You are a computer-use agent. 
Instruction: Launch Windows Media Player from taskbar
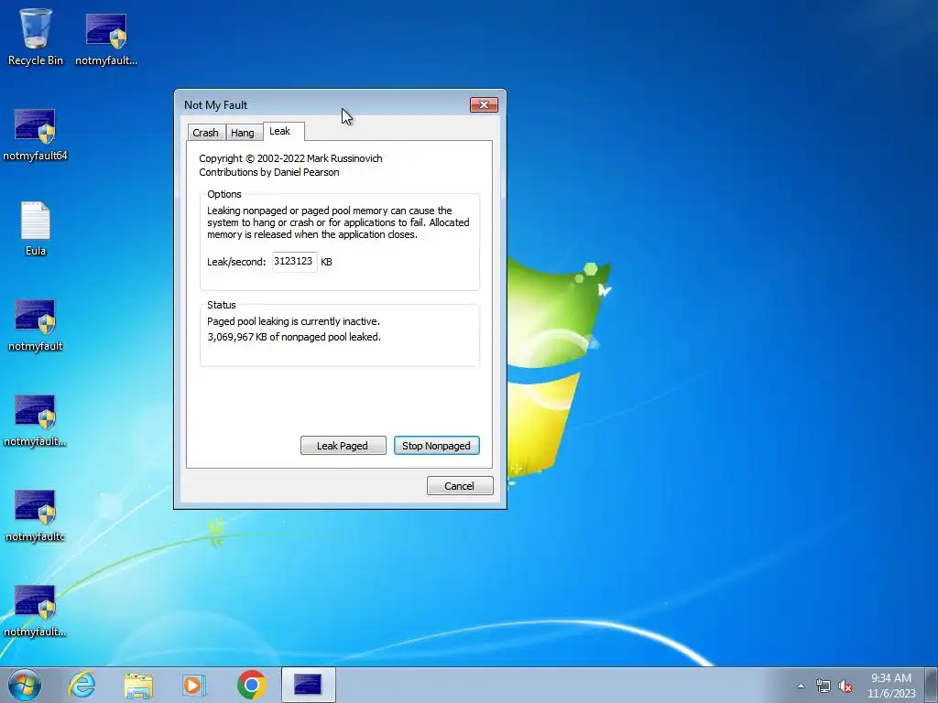click(194, 685)
